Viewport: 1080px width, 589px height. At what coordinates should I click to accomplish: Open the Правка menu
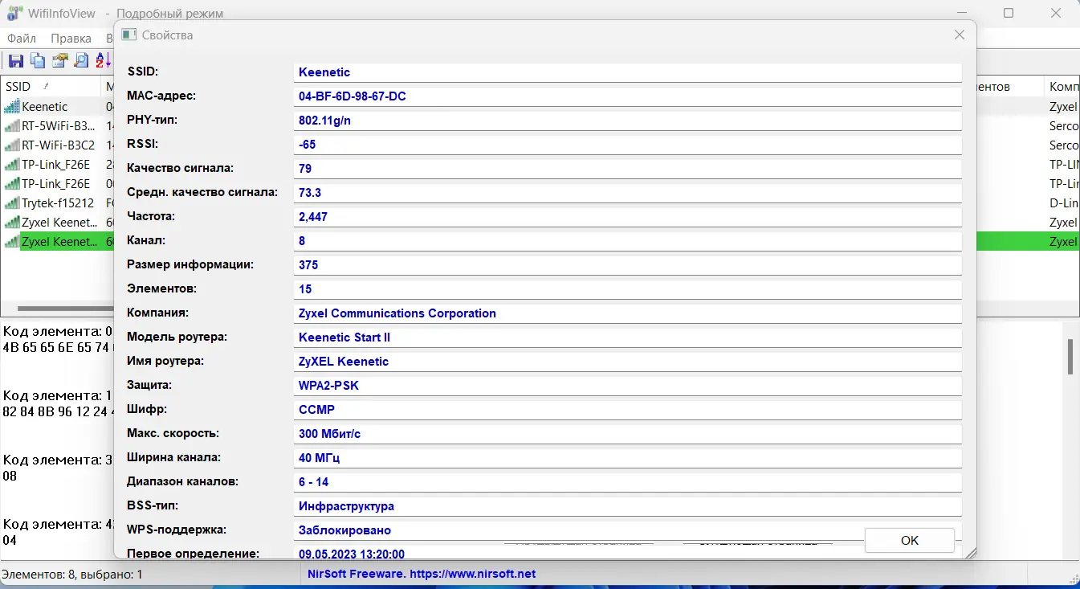click(x=71, y=39)
